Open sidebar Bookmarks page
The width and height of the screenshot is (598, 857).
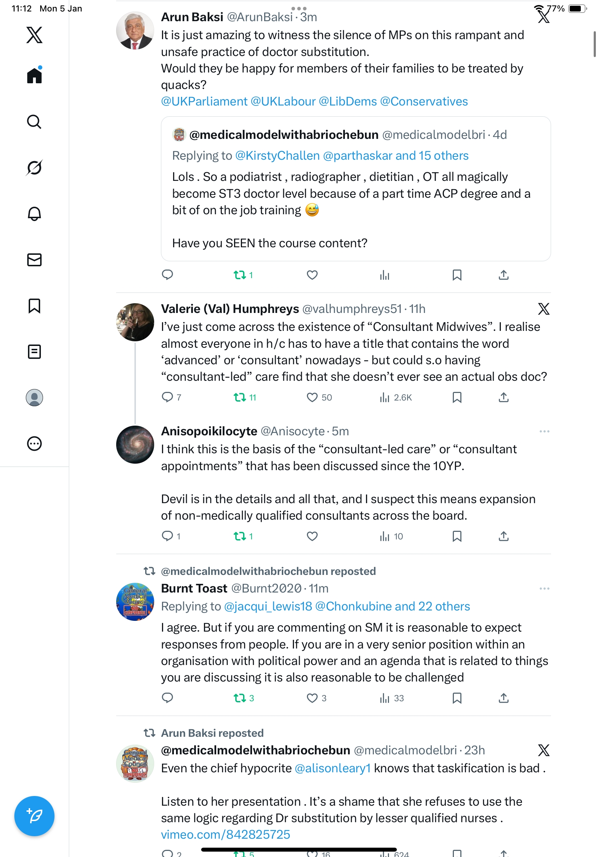tap(34, 306)
